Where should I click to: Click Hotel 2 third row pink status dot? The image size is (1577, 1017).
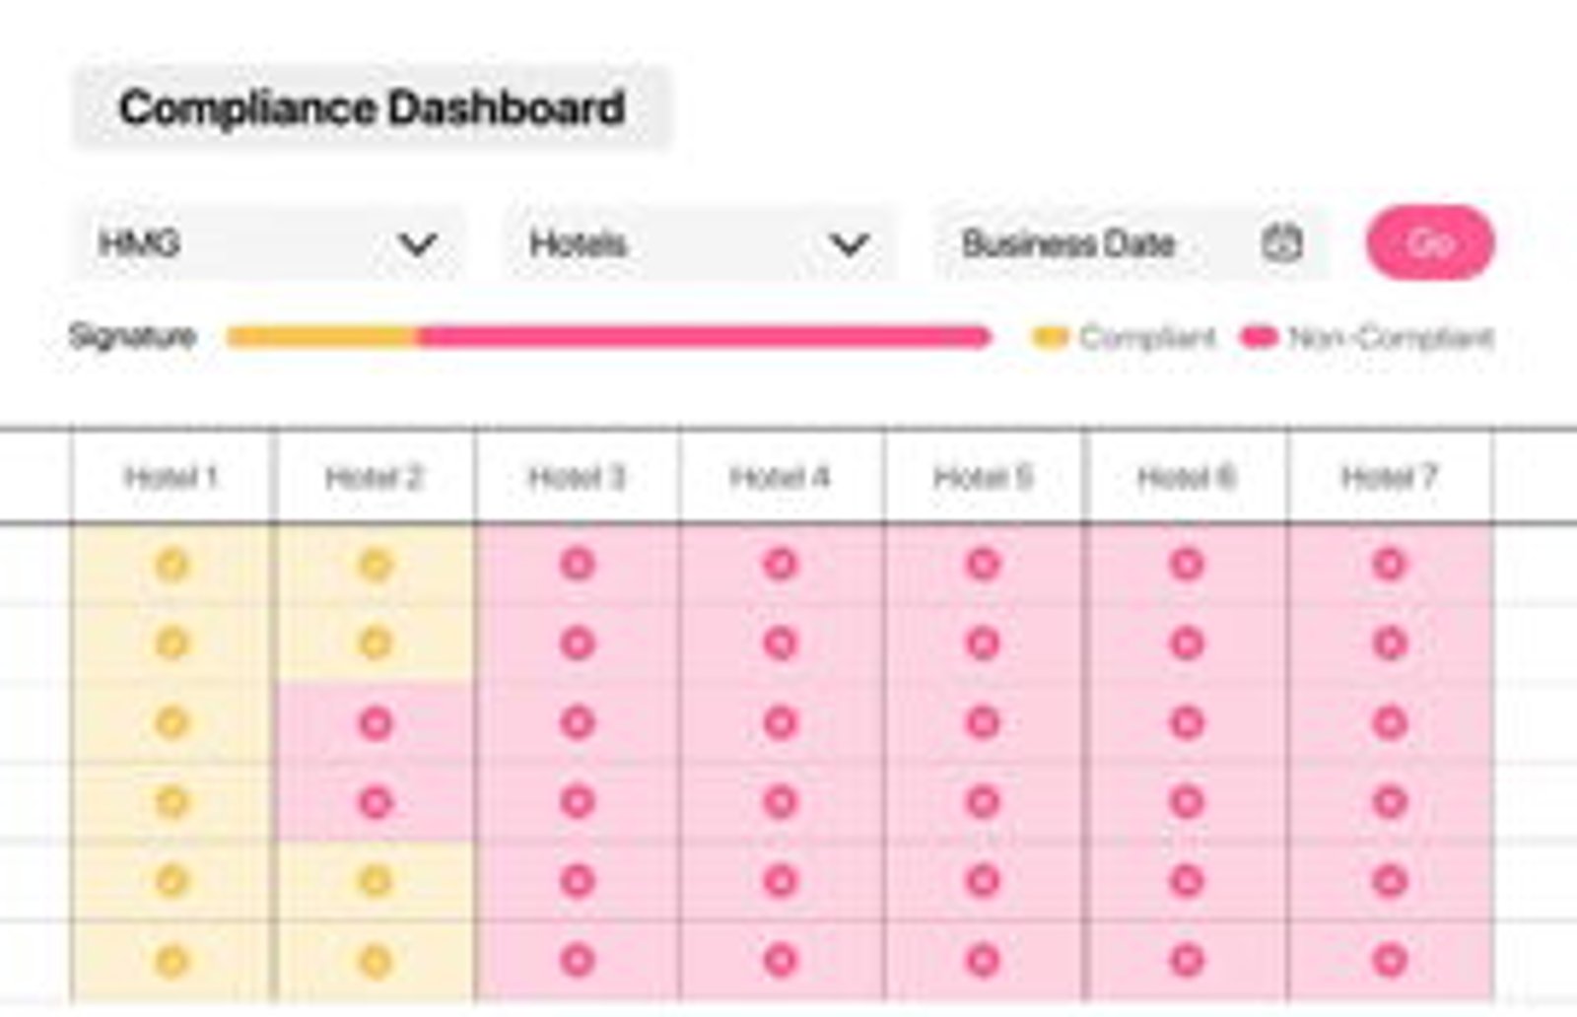click(x=375, y=723)
